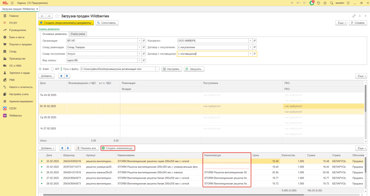Viewport: 370px width, 196px height.
Task: Move upper table row down arrow
Action: pyautogui.click(x=67, y=76)
